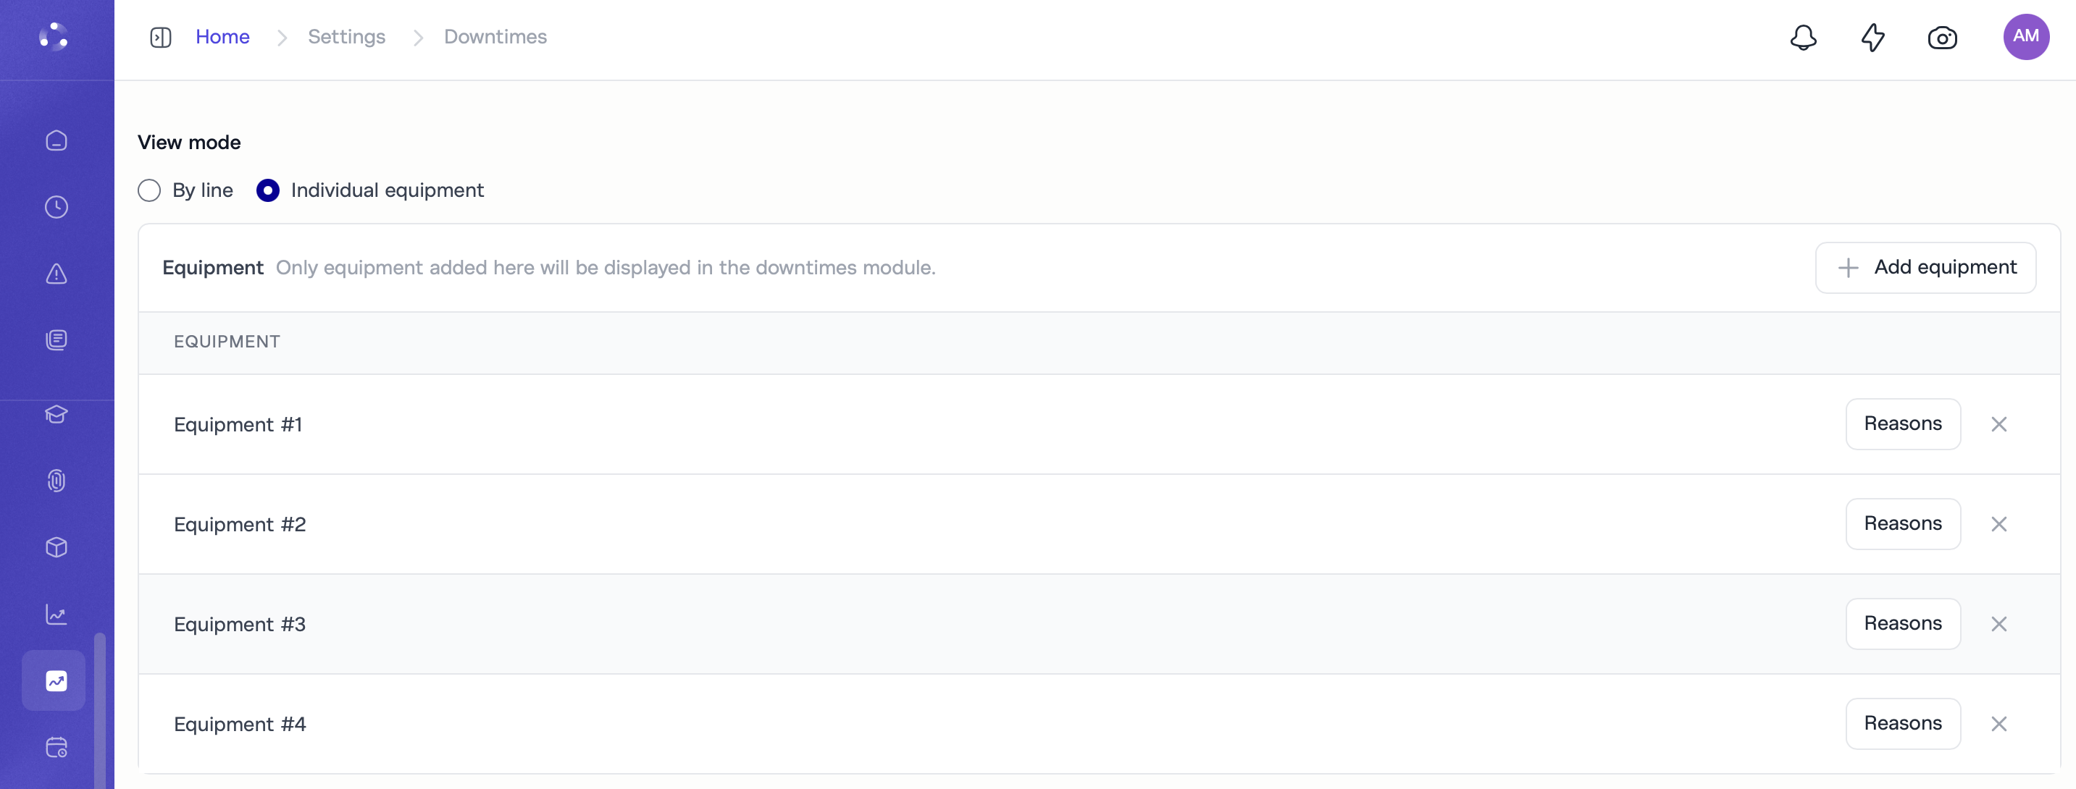The width and height of the screenshot is (2076, 789).
Task: Click the graduation cap sidebar icon
Action: click(x=56, y=415)
